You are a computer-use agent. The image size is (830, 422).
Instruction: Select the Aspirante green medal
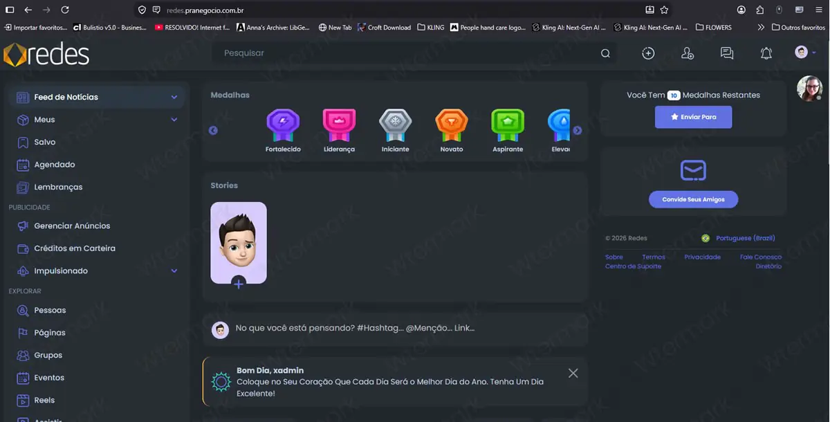(508, 125)
